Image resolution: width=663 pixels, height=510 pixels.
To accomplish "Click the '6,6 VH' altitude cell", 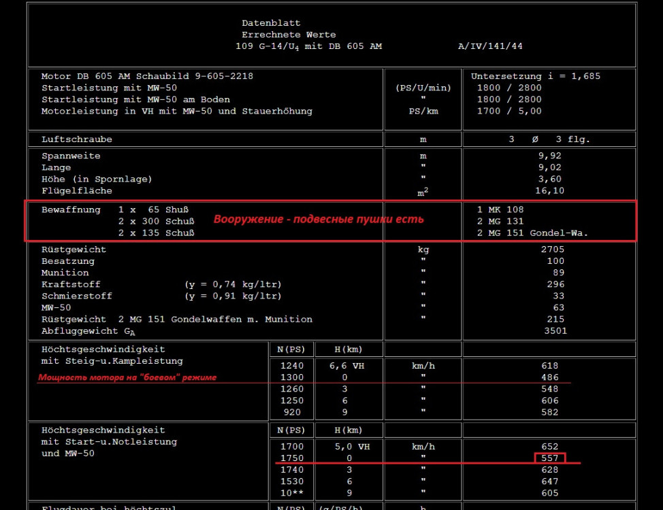I will tap(346, 366).
